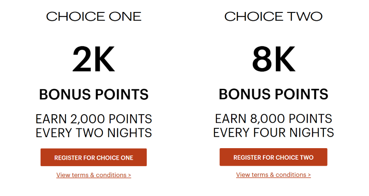This screenshot has height=196, width=369.
Task: Select the CHOICE ONE heading
Action: click(x=94, y=17)
